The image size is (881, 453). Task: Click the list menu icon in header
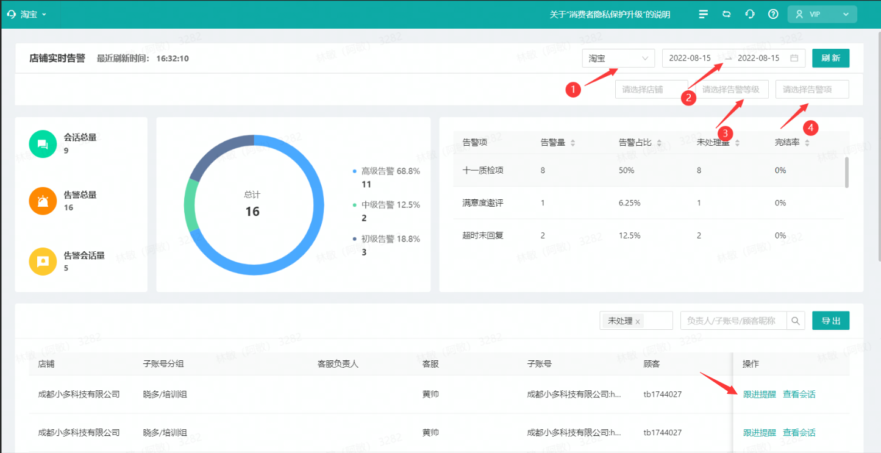(x=704, y=14)
